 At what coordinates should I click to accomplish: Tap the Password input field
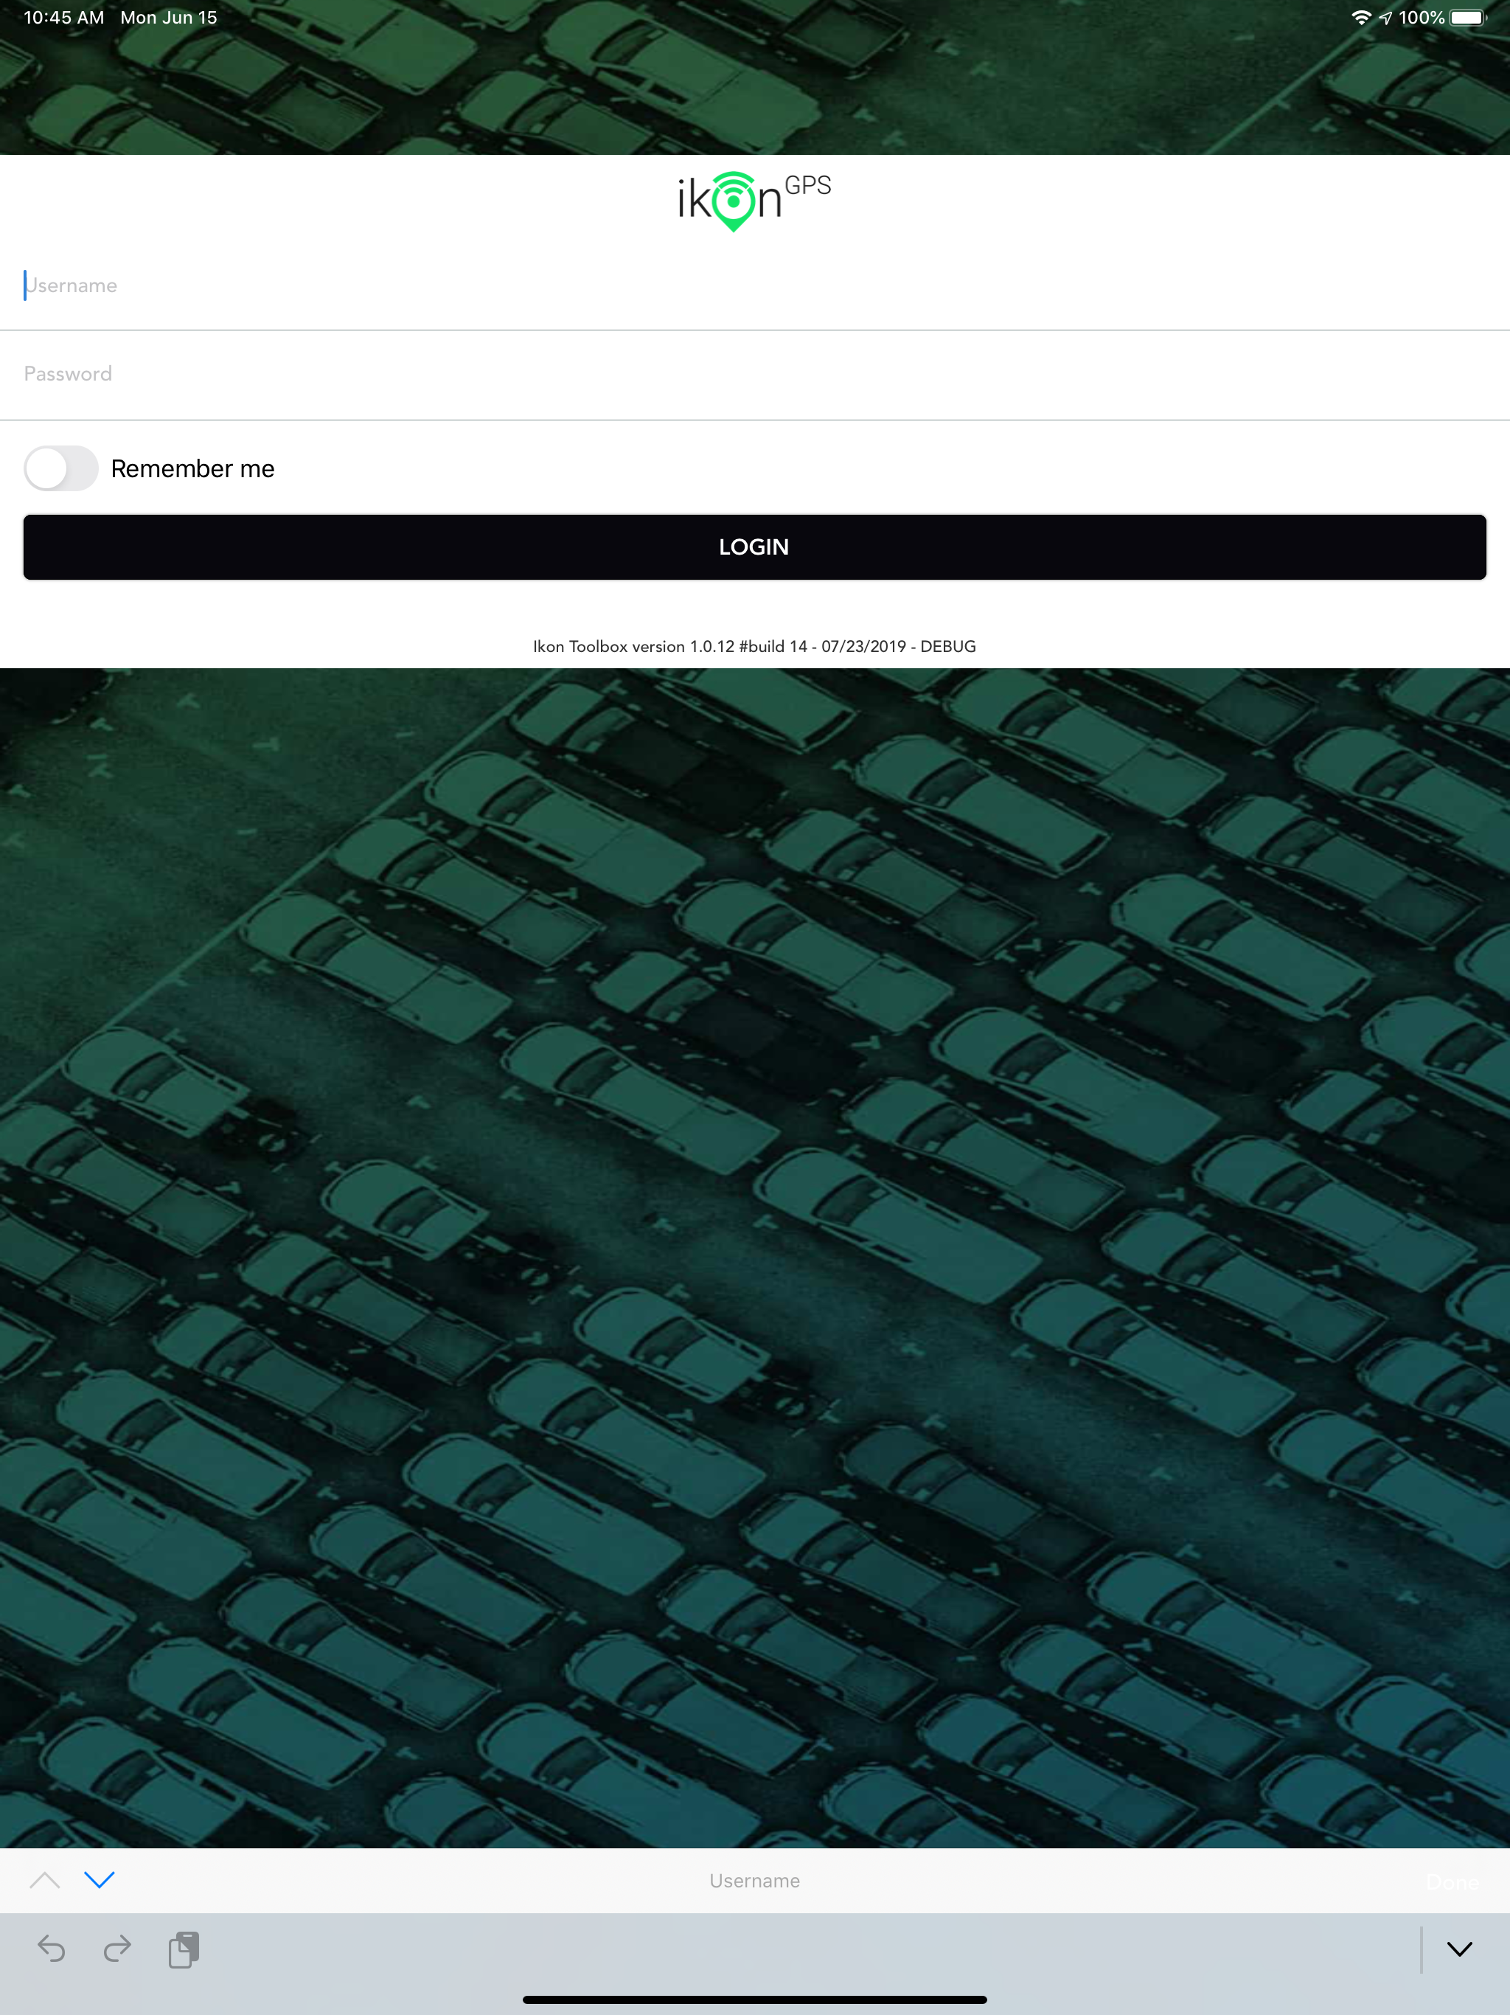tap(754, 373)
